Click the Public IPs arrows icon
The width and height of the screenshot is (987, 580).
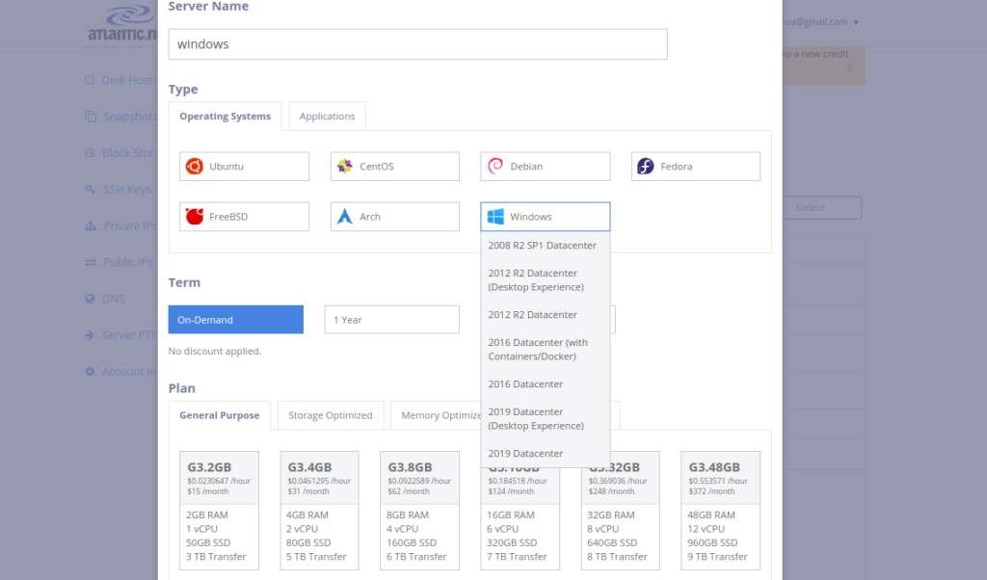tap(91, 262)
